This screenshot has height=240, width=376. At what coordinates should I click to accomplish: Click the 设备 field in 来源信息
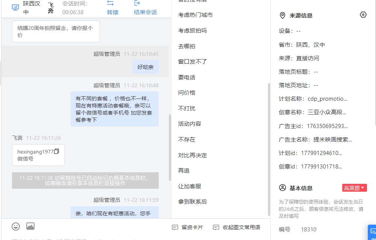(x=290, y=31)
